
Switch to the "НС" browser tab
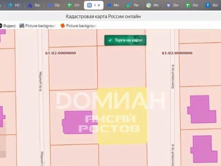(15, 5)
